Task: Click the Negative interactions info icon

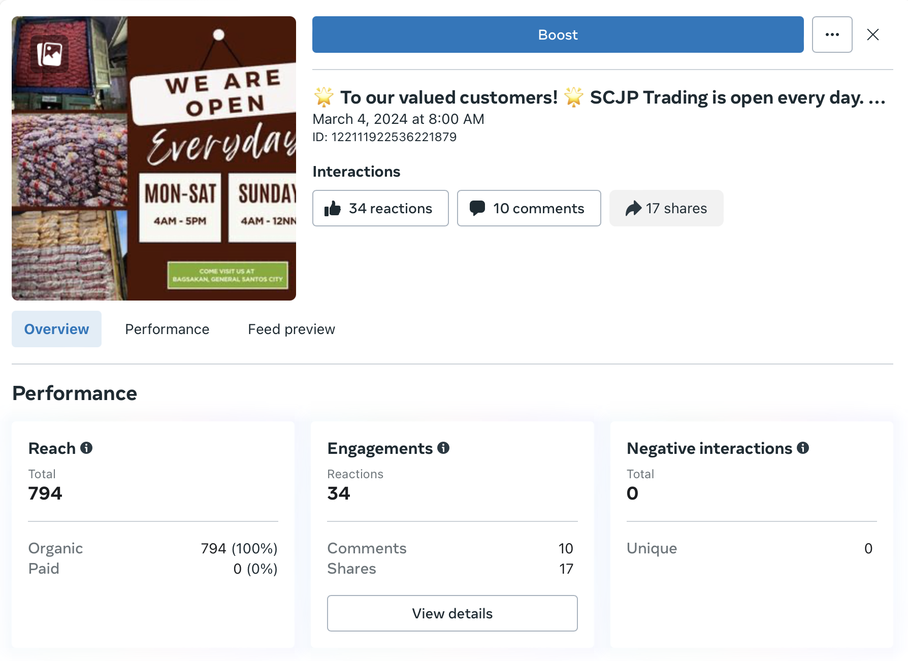Action: [803, 448]
